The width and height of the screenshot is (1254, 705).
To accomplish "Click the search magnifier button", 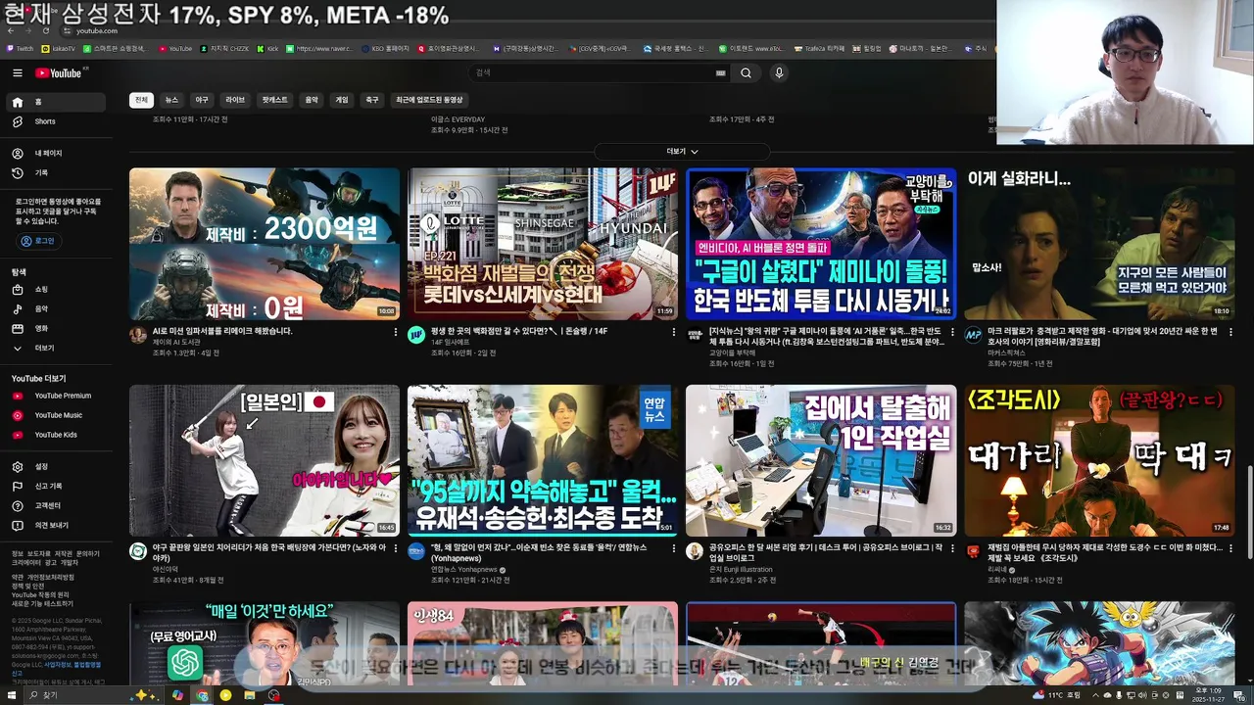I will 746,72.
